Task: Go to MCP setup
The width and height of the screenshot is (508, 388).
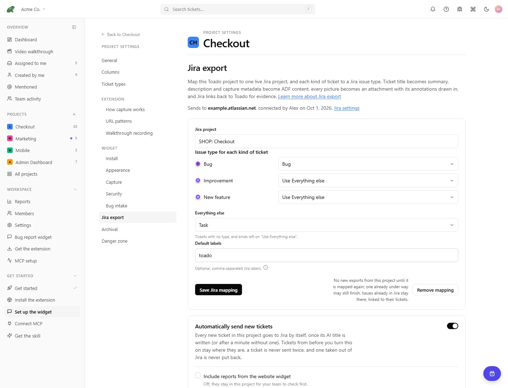Action: 42,261
